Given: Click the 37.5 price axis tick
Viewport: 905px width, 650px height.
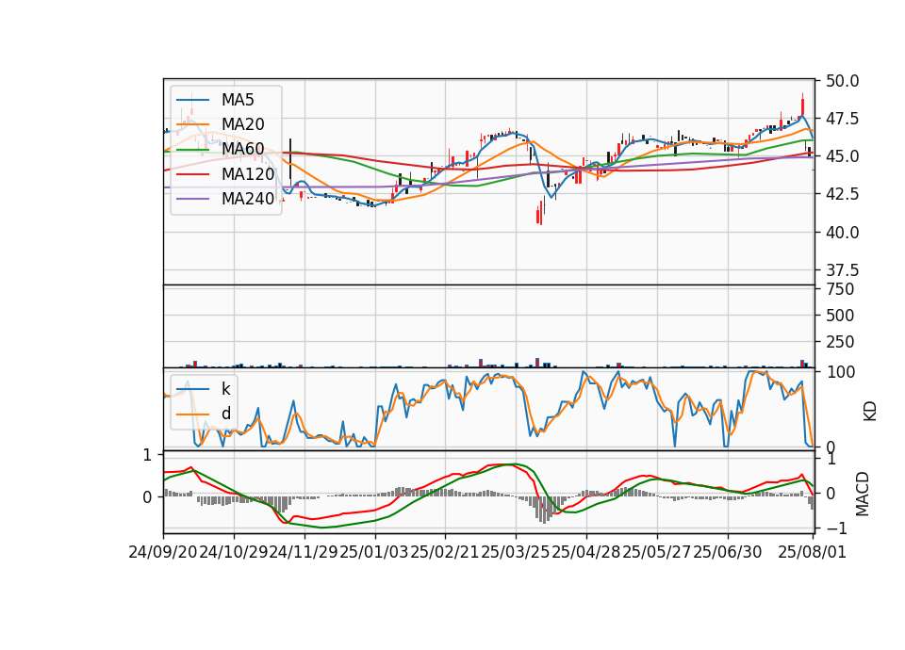Looking at the screenshot, I should click(x=842, y=270).
